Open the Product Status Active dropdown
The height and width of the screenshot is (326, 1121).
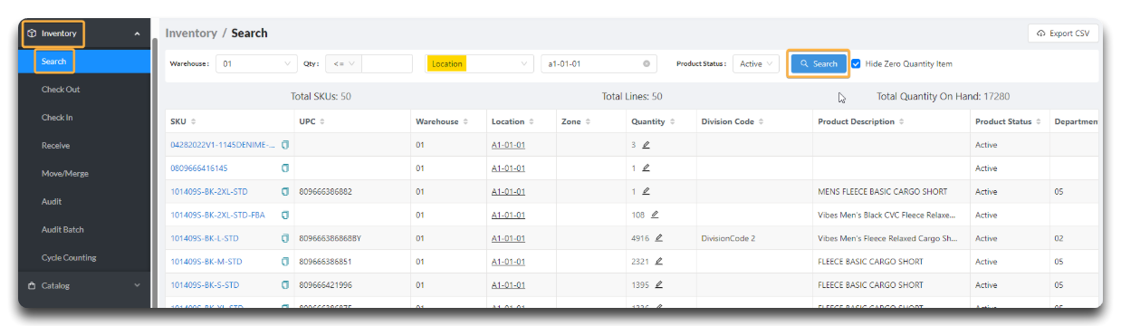756,64
